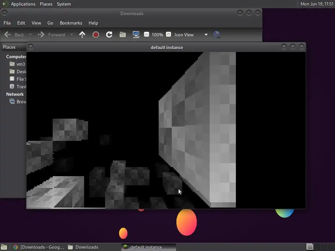Viewport: 335px width, 251px height.
Task: Click the Forward arrow icon in Downloads
Action: [x=41, y=35]
